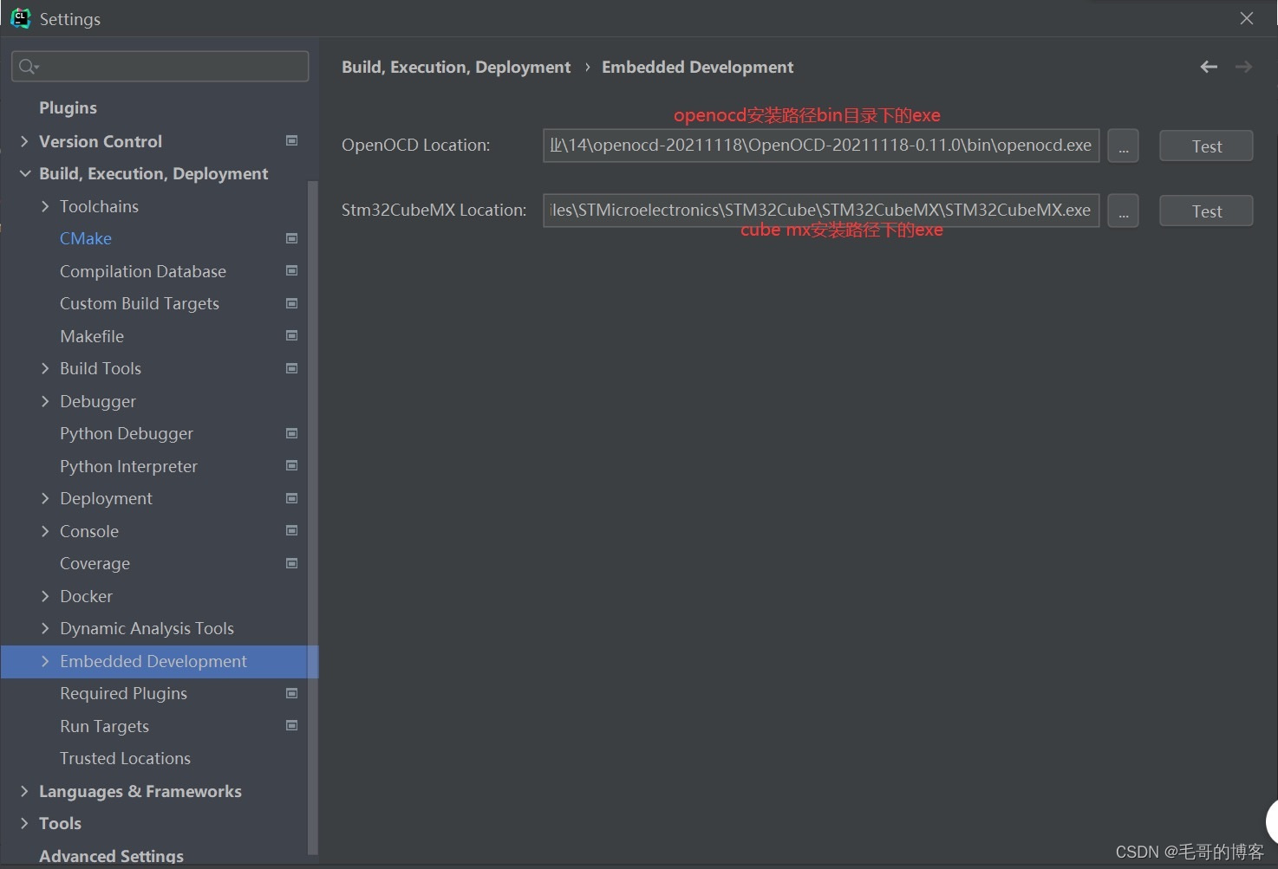Screen dimensions: 1278x869
Task: Click project-level icon beside Custom Build Targets
Action: point(292,303)
